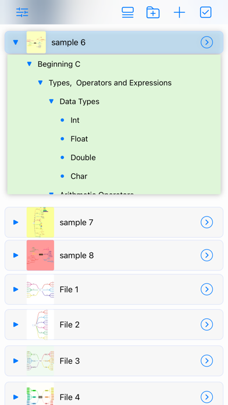This screenshot has height=405, width=228.
Task: Tap the File 4 file name
Action: pyautogui.click(x=70, y=397)
